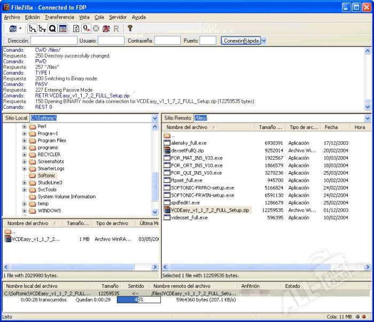This screenshot has height=322, width=374.
Task: Click the Refresh toolbar icon
Action: (76, 28)
